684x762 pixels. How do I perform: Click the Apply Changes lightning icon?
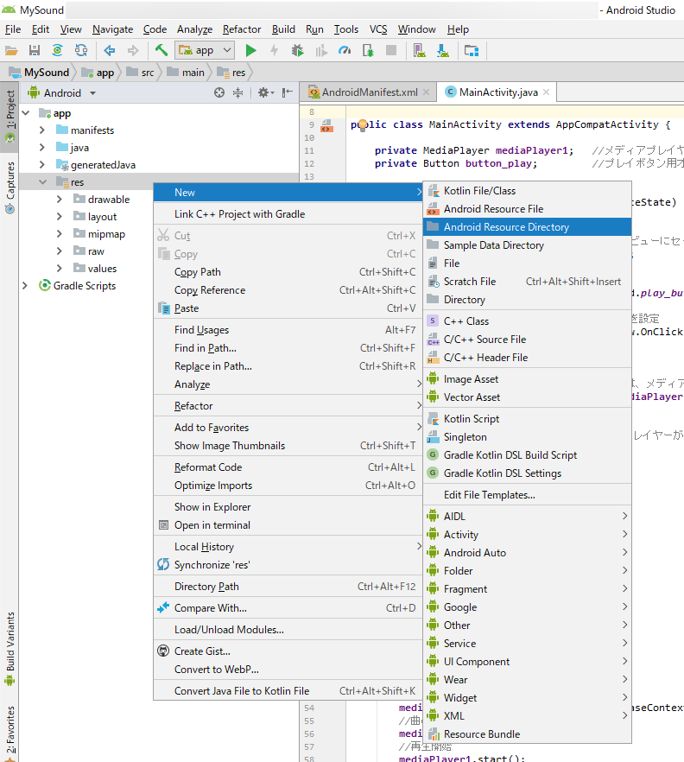click(274, 50)
